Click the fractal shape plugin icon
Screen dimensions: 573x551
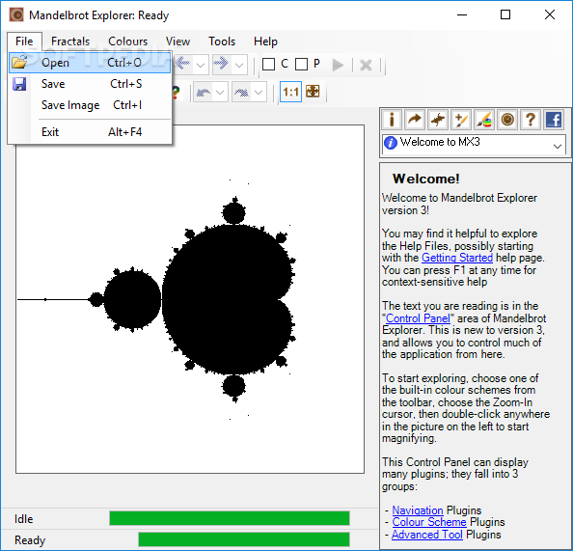click(438, 120)
